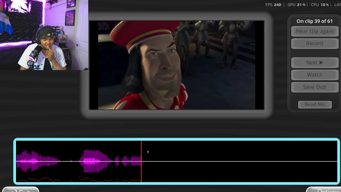341x192 pixels.
Task: Click the "On clip 39 of 61" label
Action: pyautogui.click(x=315, y=21)
